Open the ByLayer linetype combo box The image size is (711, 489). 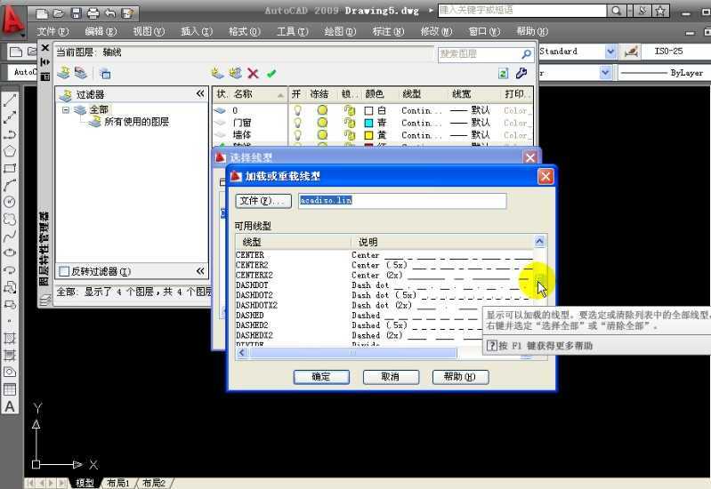663,73
